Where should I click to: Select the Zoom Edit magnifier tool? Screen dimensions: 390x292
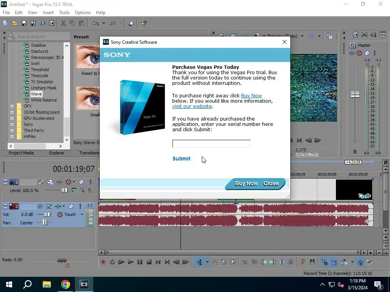point(233,262)
